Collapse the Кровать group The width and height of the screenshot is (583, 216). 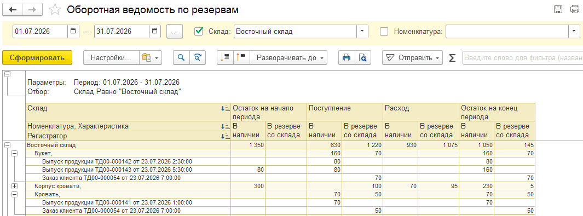point(15,194)
